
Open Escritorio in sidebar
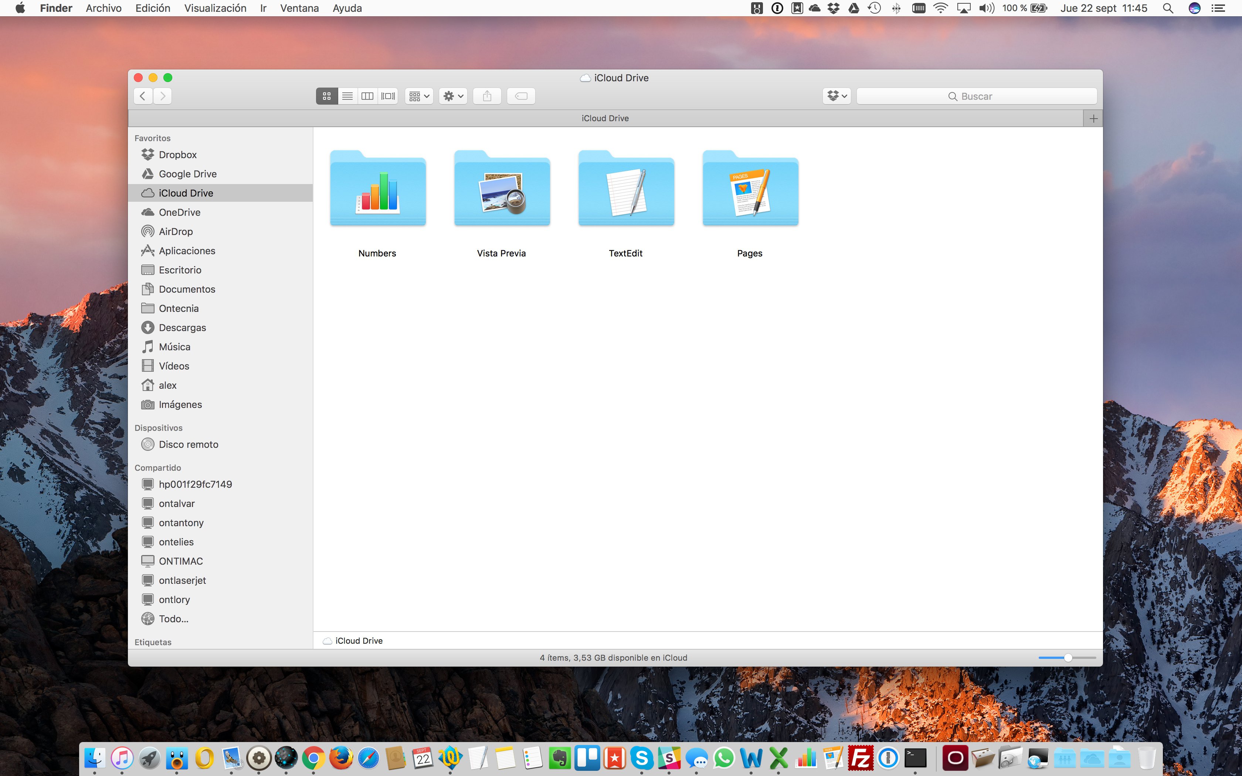coord(220,270)
